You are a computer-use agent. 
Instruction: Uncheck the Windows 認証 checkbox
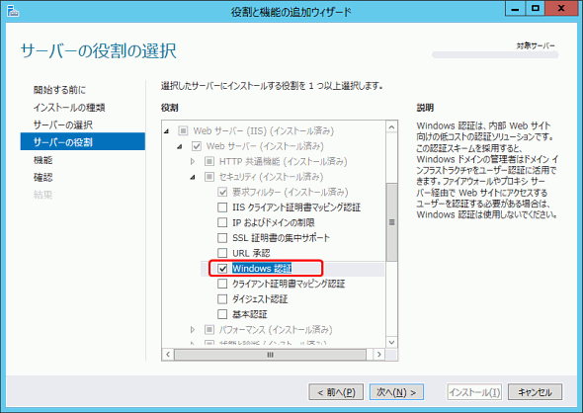click(222, 269)
